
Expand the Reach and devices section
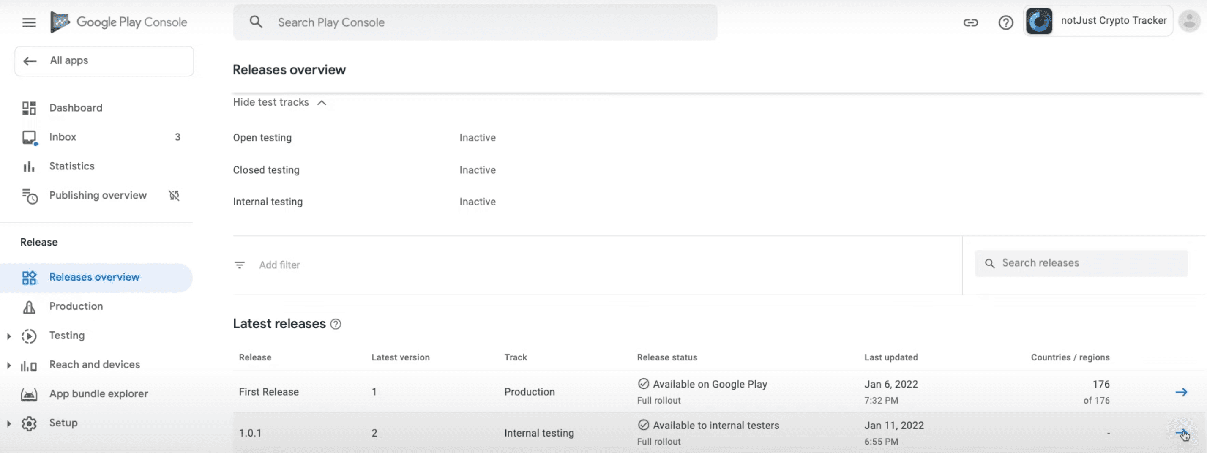tap(9, 365)
